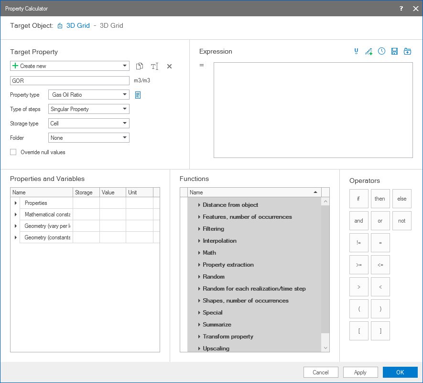Screen dimensions: 423x383
Task: Open the property type template icon
Action: coord(138,95)
